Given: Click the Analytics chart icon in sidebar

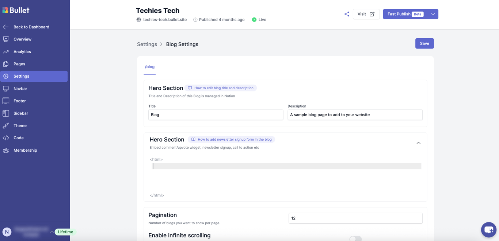Looking at the screenshot, I should click(6, 52).
